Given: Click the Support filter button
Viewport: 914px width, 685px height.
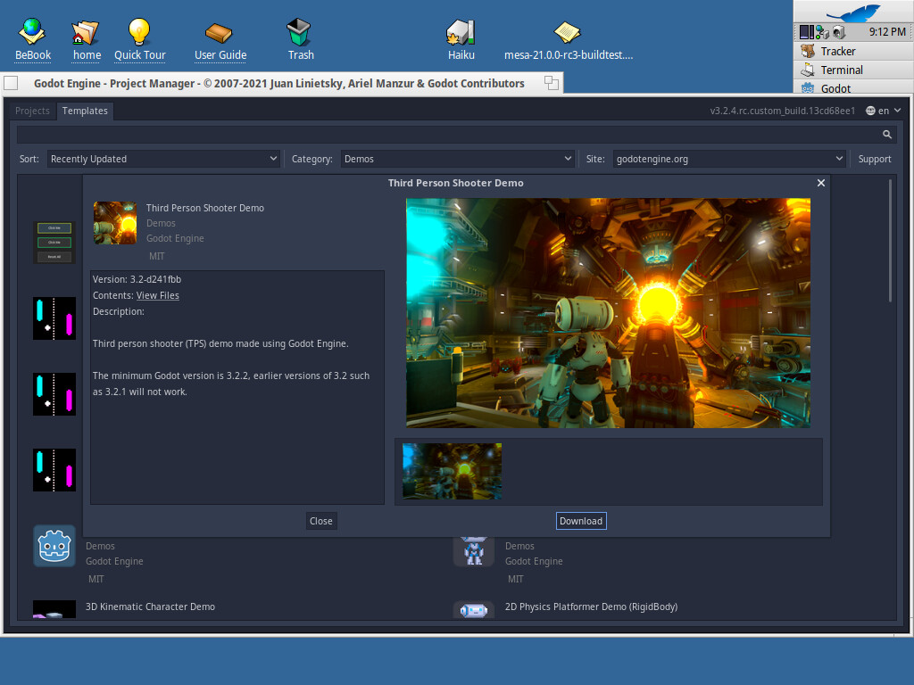Looking at the screenshot, I should (x=875, y=159).
